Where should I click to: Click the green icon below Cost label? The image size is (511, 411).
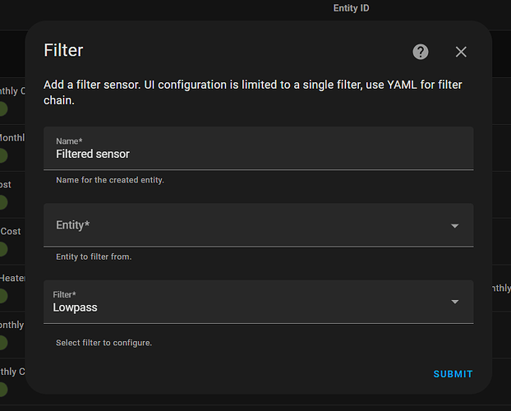pos(3,250)
